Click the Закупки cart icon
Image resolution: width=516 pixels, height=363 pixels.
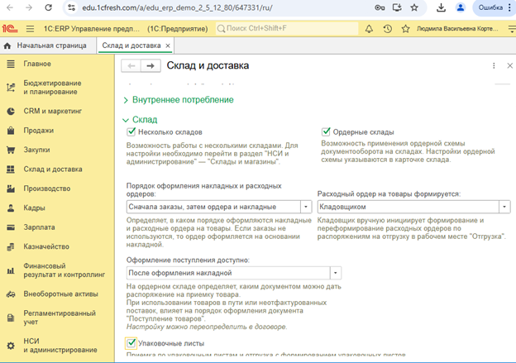click(x=11, y=150)
